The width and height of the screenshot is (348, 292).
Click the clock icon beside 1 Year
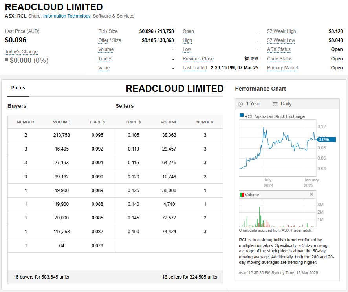(x=240, y=104)
